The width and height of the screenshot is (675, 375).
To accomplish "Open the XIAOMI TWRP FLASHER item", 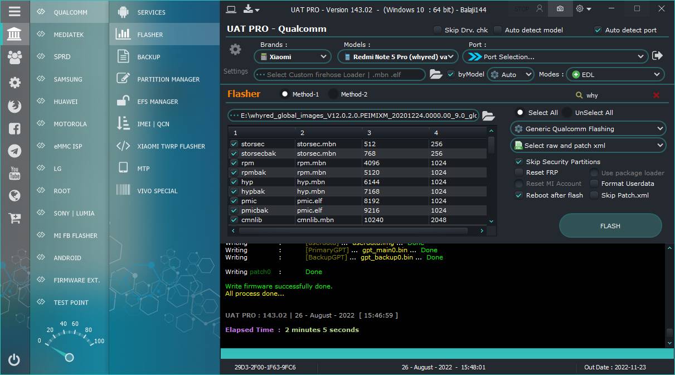I will 164,146.
